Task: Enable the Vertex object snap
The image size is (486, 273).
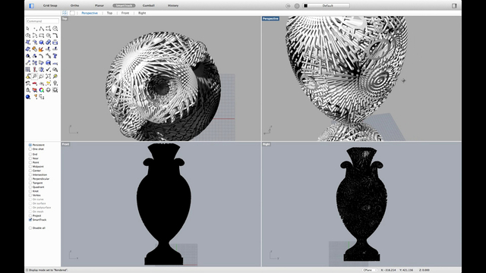Action: (x=30, y=195)
